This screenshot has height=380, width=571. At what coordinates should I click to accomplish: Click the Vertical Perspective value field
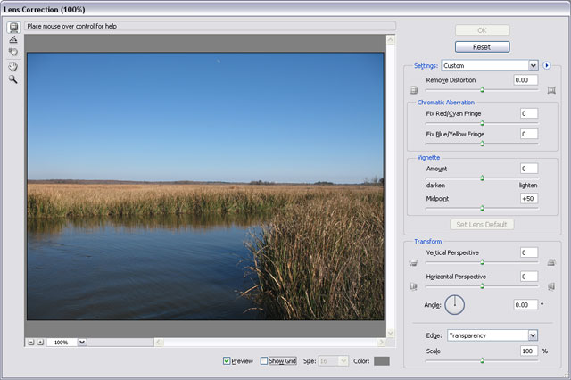coord(529,252)
